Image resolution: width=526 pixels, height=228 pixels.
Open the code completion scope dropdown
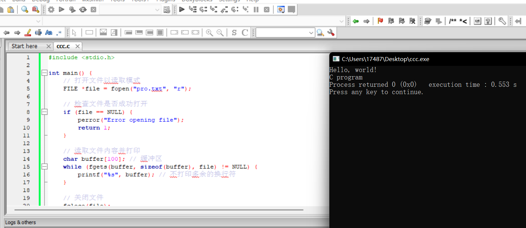click(21, 21)
